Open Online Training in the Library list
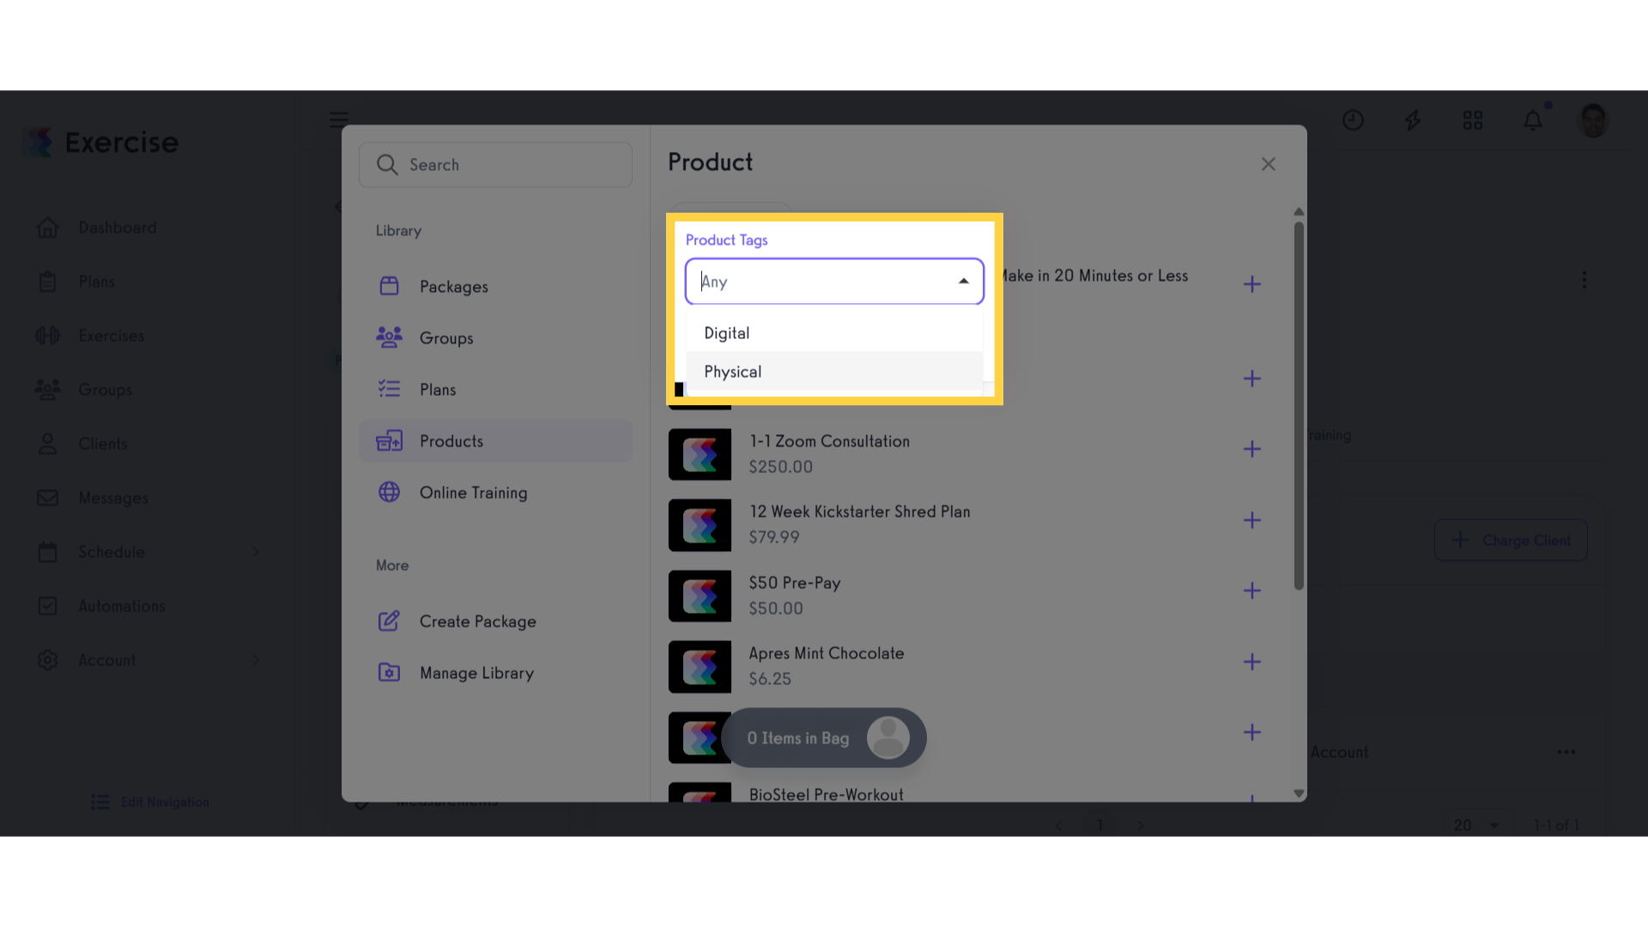Screen dimensions: 1648x927 coord(495,493)
